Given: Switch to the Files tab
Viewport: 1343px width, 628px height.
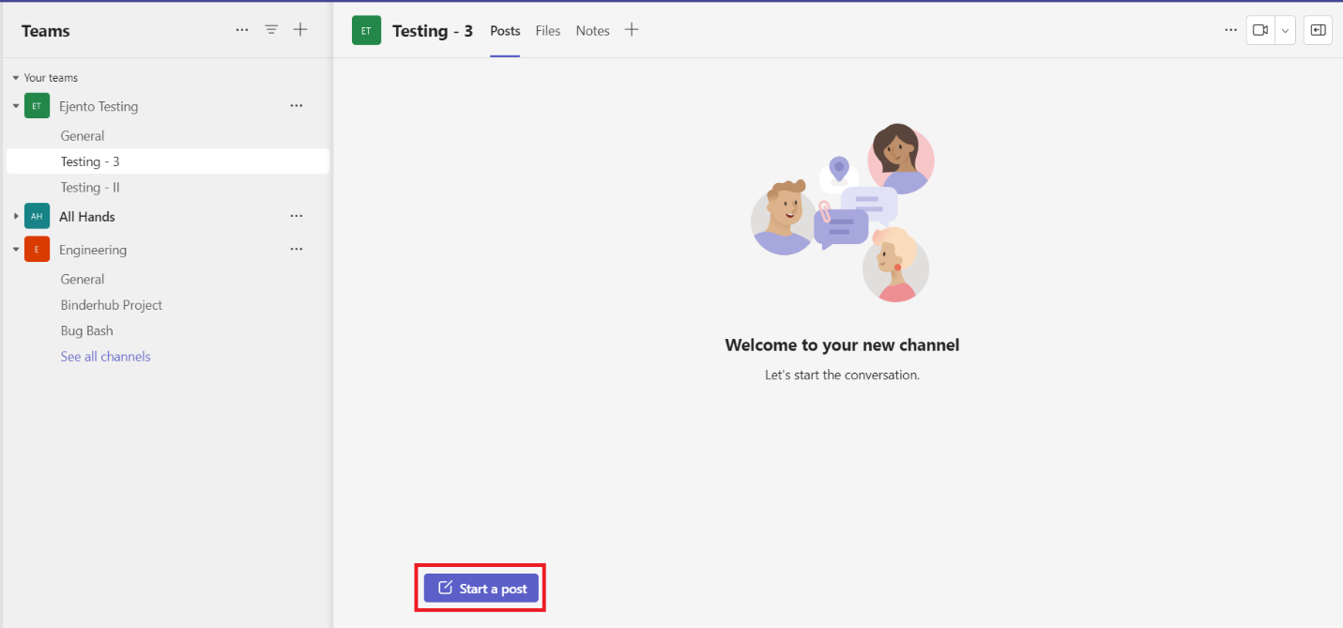Looking at the screenshot, I should click(548, 31).
